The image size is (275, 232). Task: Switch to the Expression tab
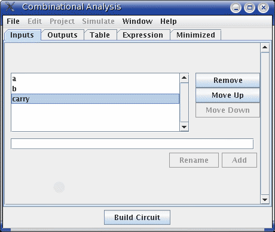(143, 35)
